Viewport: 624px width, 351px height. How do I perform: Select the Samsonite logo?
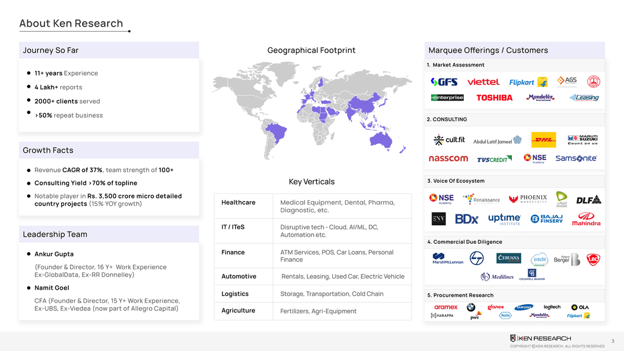click(x=575, y=158)
